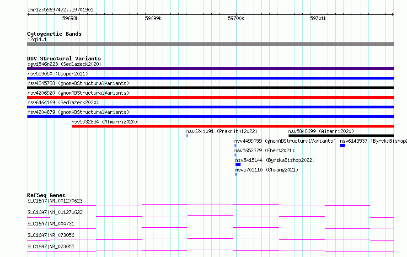Image resolution: width=407 pixels, height=257 pixels.
Task: Click the 59701k ruler tick label
Action: (x=318, y=18)
